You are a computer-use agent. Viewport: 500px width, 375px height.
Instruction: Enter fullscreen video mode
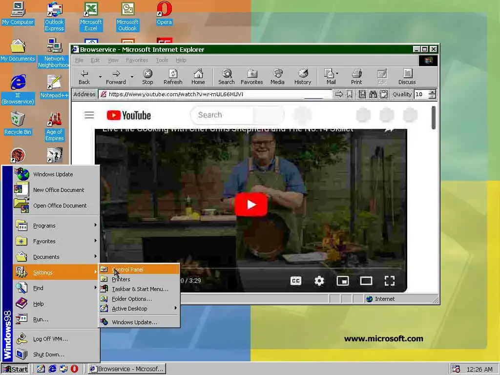(x=389, y=281)
